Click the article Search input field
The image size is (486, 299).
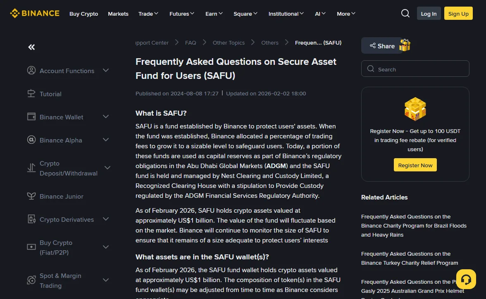[x=415, y=69]
